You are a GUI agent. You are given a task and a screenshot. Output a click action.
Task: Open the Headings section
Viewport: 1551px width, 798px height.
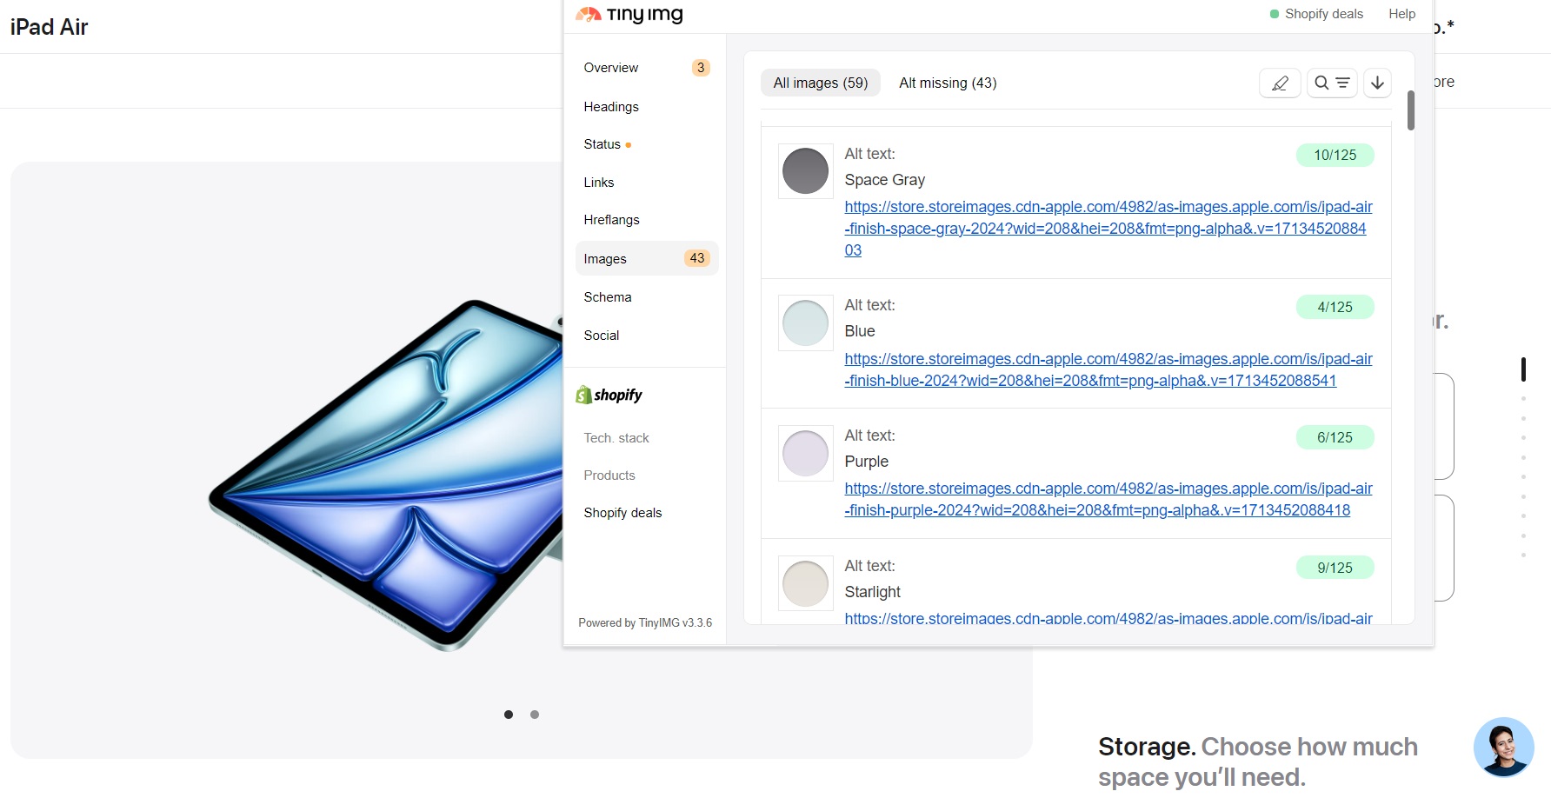coord(611,107)
